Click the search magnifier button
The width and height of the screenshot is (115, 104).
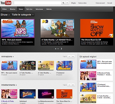point(63,3)
